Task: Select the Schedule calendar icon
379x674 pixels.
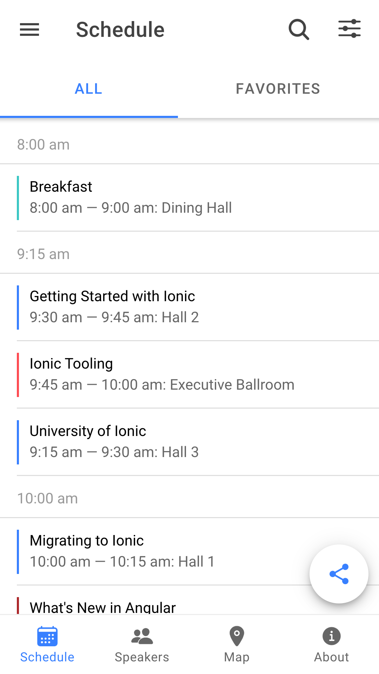Action: [47, 636]
